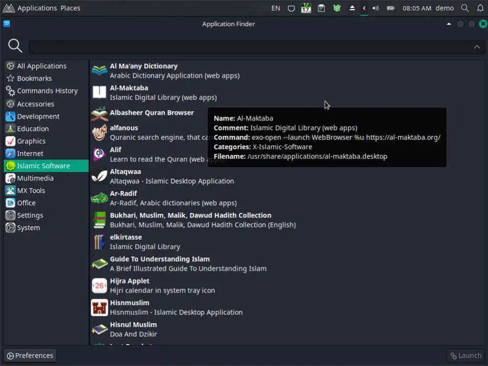Image resolution: width=488 pixels, height=366 pixels.
Task: Click the Development category icon
Action: [10, 116]
